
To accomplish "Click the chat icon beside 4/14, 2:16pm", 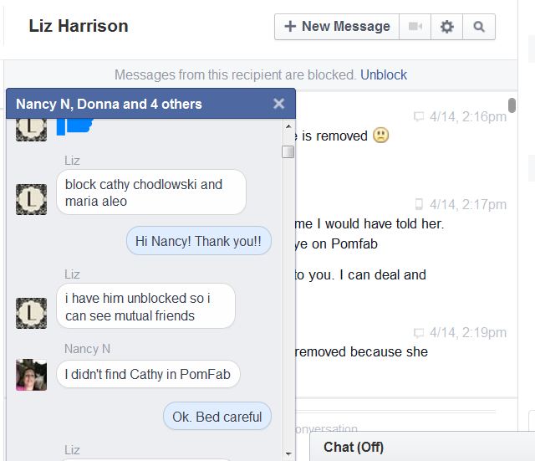I will click(x=419, y=116).
